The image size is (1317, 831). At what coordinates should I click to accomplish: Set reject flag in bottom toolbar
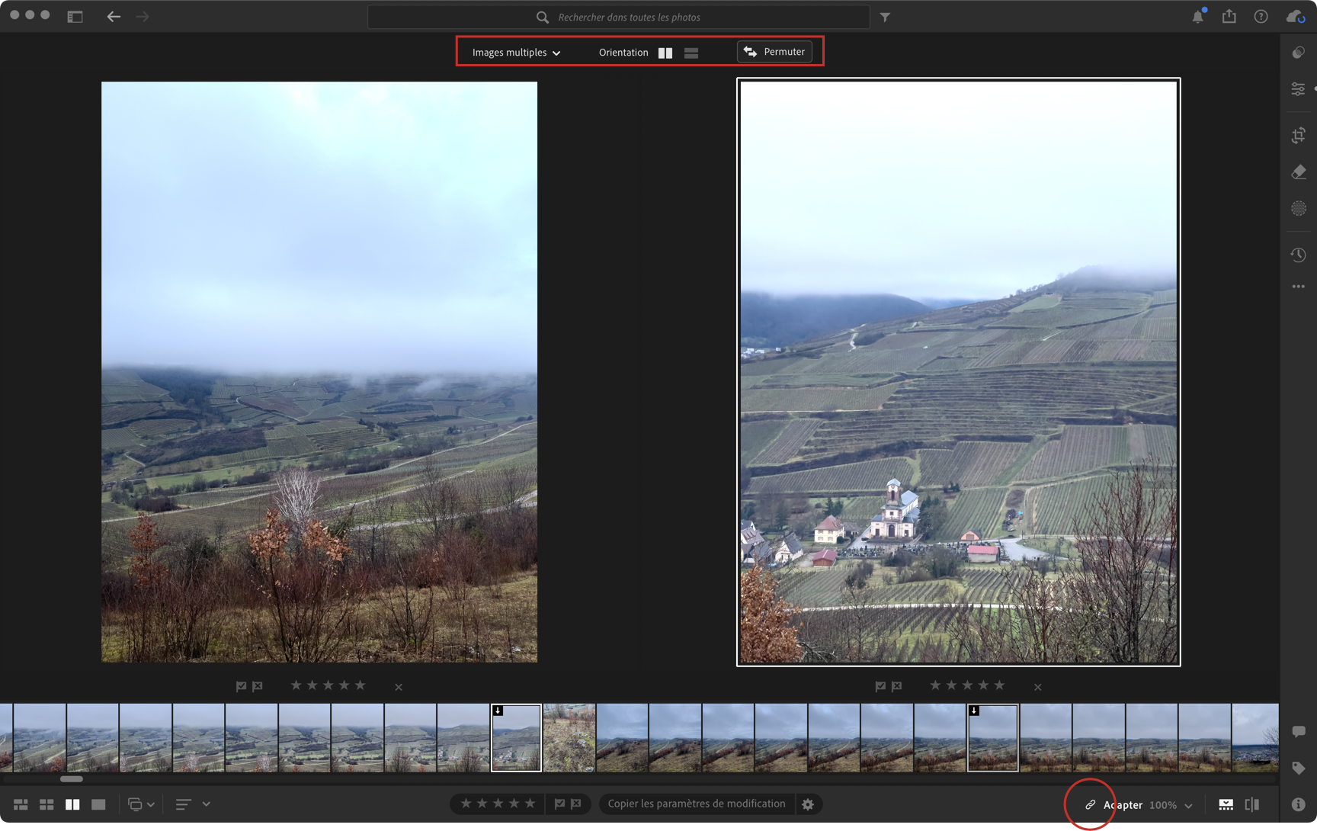tap(576, 804)
